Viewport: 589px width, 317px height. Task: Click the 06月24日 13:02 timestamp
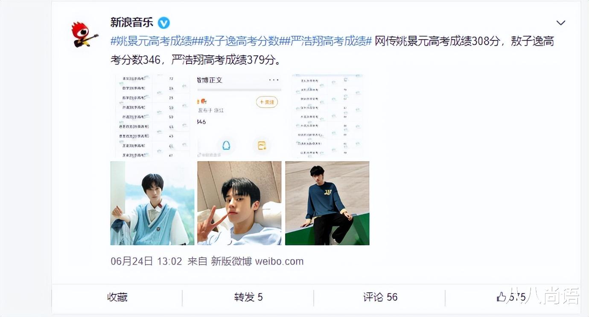tap(146, 261)
